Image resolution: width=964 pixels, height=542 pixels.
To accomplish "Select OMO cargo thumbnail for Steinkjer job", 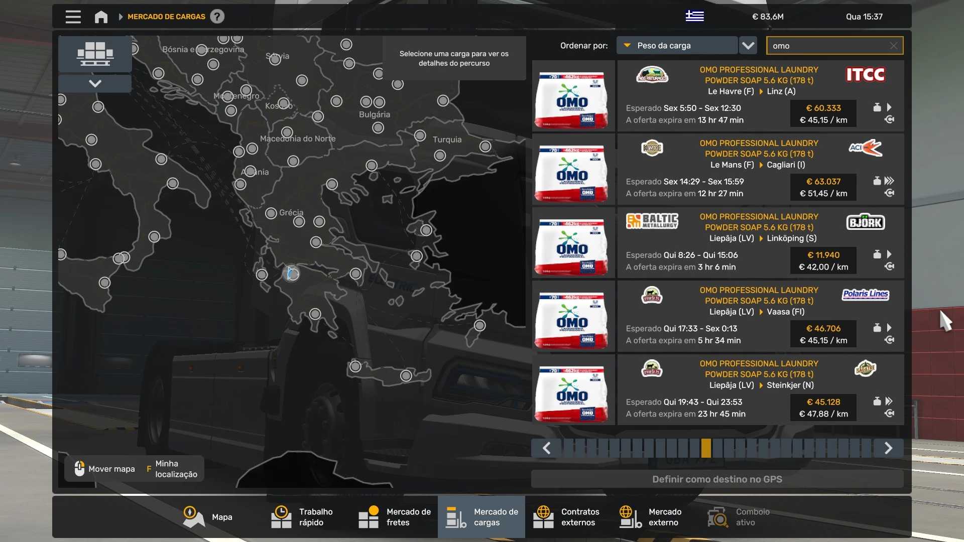I will (x=573, y=390).
